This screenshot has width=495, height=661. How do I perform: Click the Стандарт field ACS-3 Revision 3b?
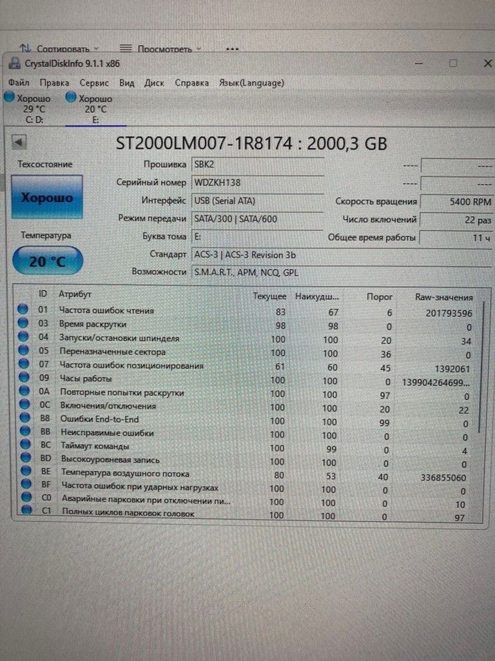coord(342,255)
